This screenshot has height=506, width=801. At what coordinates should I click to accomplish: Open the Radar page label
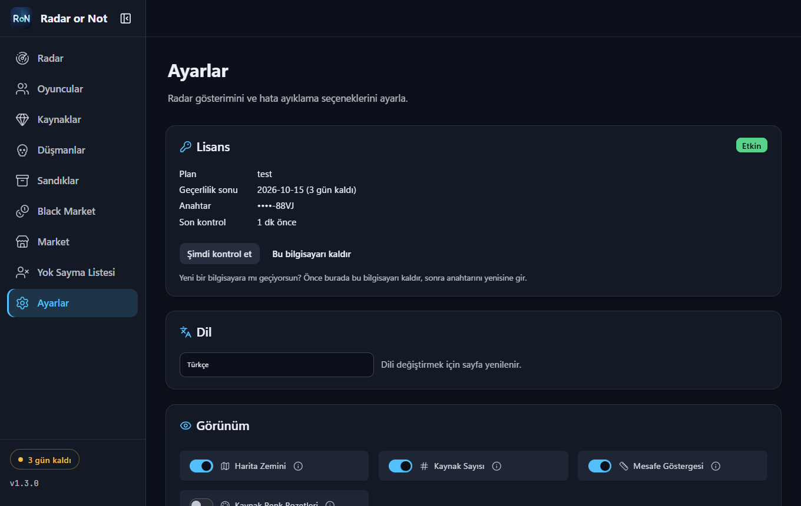(51, 58)
